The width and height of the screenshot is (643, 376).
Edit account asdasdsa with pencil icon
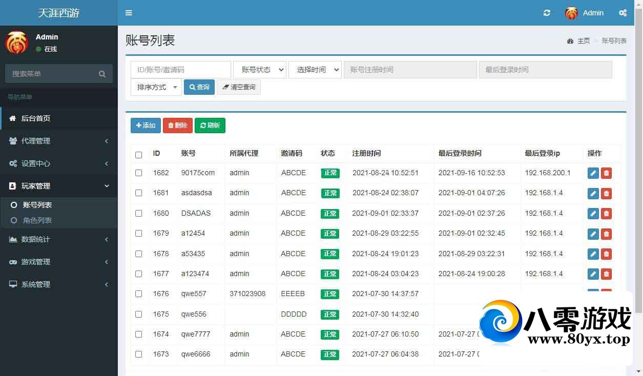[593, 193]
